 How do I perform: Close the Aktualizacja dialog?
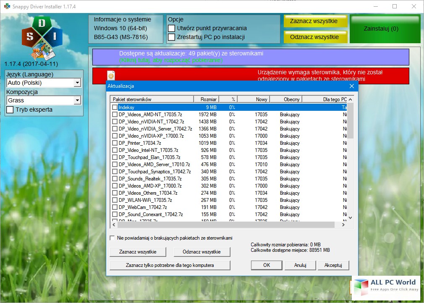pyautogui.click(x=351, y=86)
